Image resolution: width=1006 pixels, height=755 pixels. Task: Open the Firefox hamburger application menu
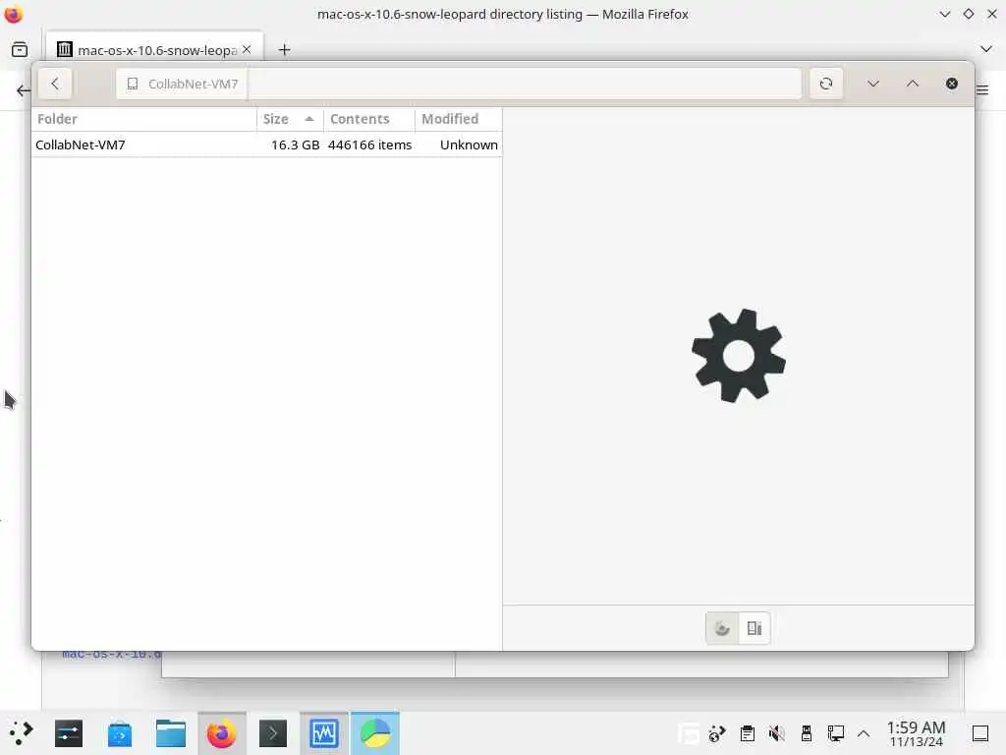(982, 89)
